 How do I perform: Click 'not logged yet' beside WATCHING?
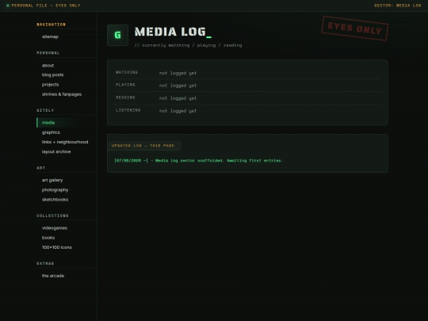coord(178,73)
